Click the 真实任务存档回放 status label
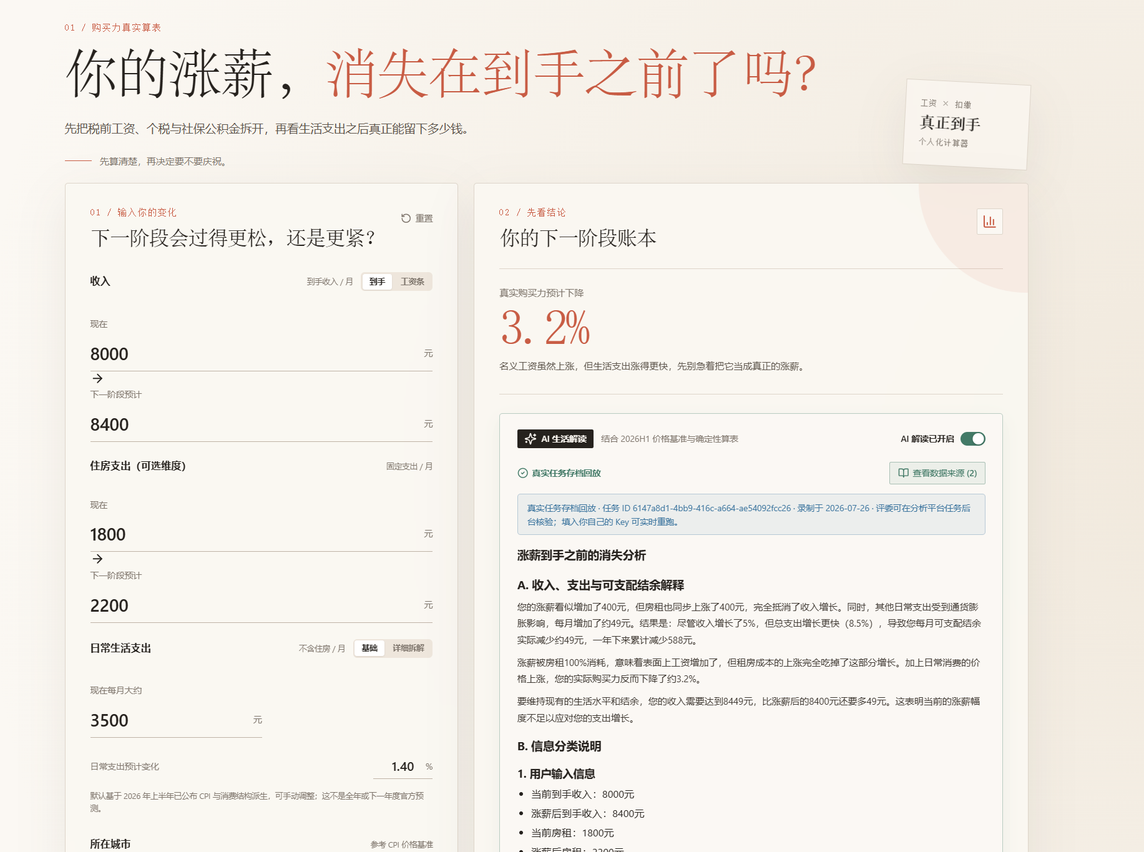 coord(566,473)
